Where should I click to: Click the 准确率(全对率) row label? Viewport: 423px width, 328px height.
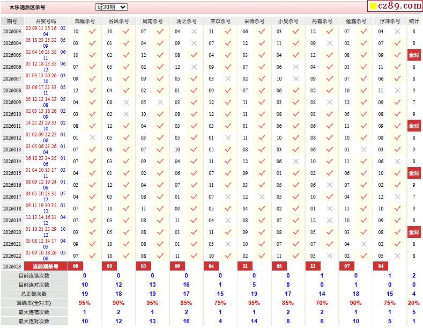tap(34, 303)
